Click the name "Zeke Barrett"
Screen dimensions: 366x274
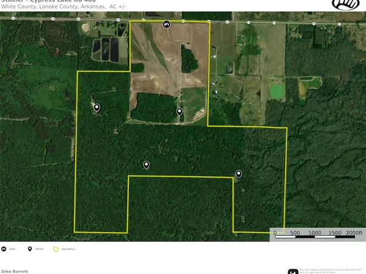point(15,272)
